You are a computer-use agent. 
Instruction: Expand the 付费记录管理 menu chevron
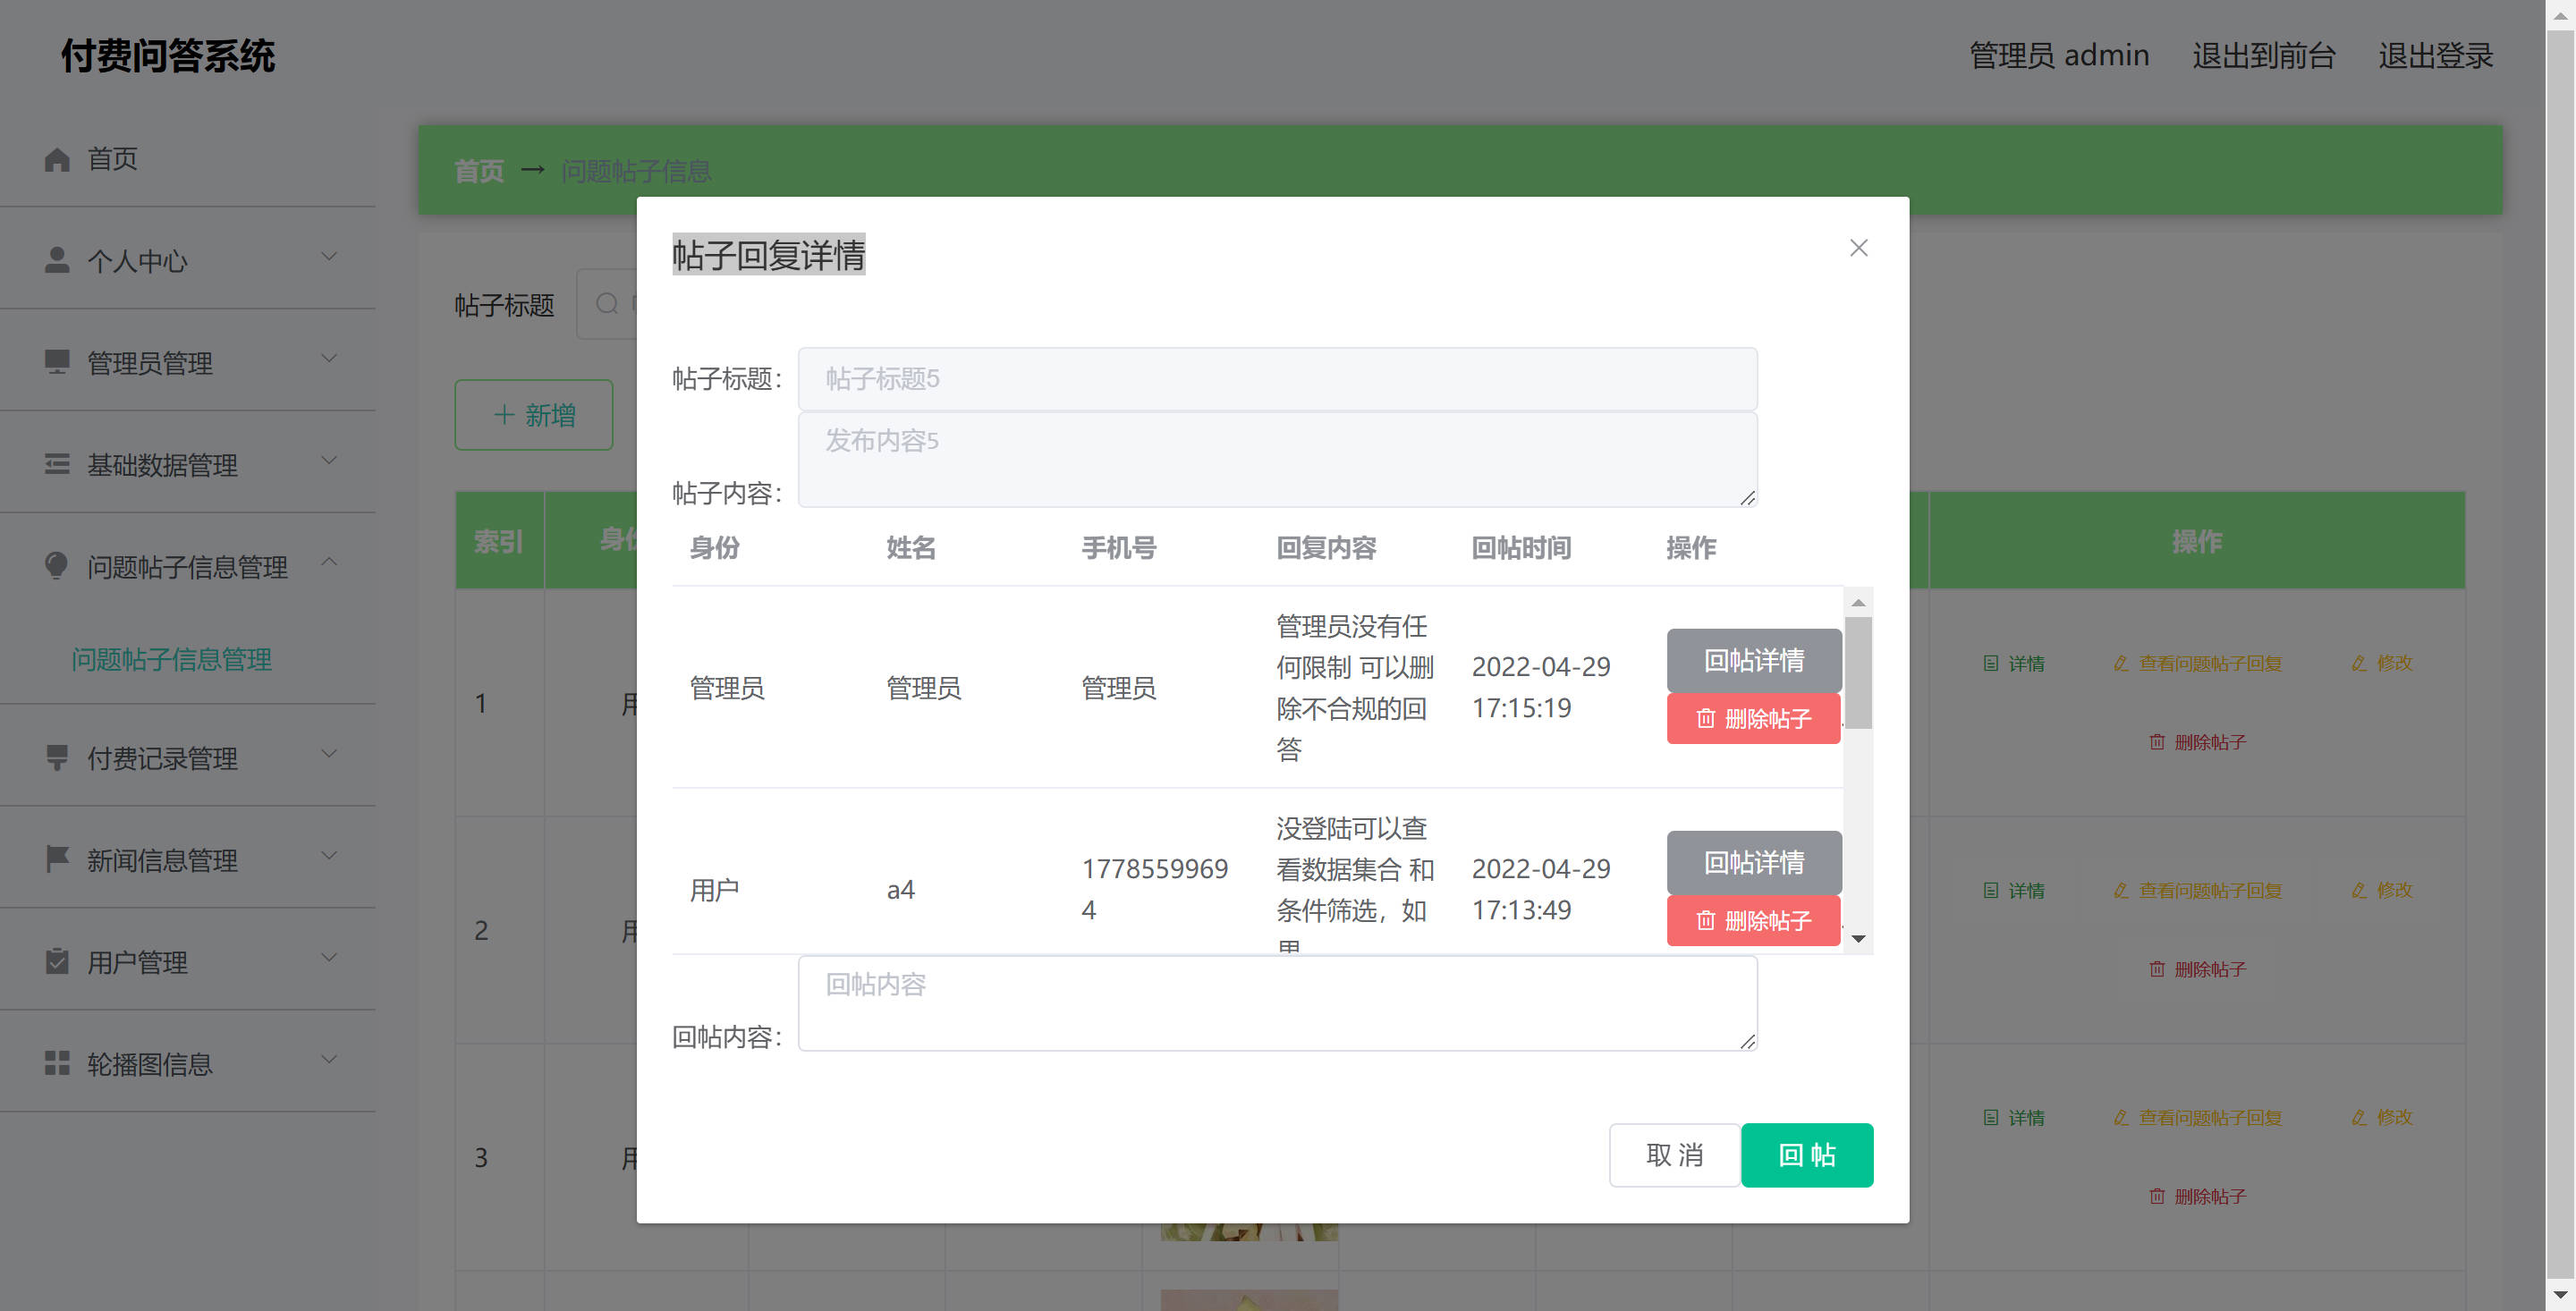click(x=329, y=754)
